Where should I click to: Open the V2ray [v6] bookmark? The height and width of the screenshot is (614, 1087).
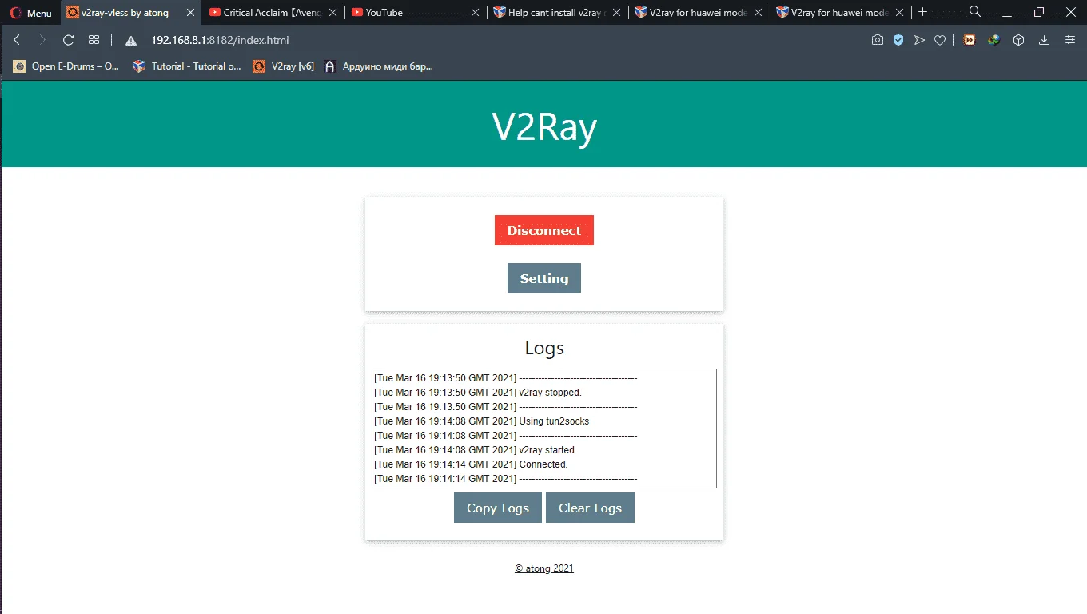click(x=284, y=66)
